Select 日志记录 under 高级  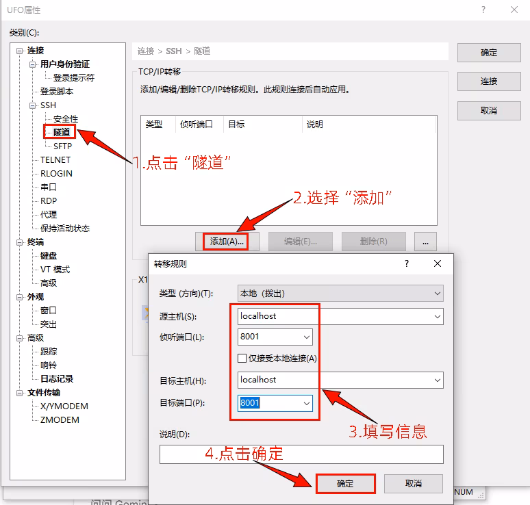(57, 379)
